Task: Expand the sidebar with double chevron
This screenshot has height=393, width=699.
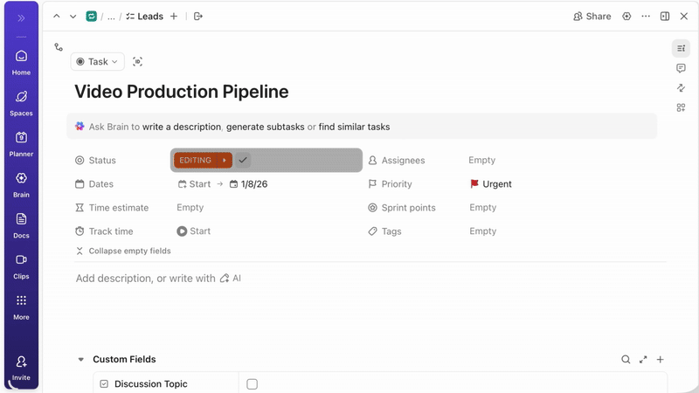Action: click(x=21, y=17)
